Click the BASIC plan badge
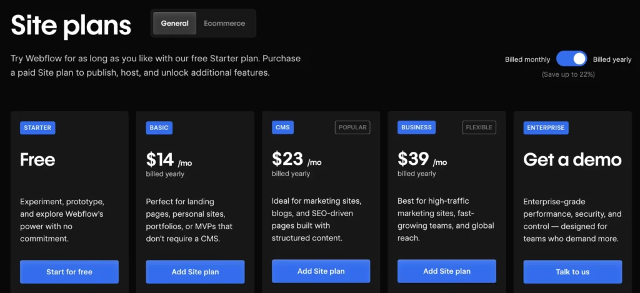Viewport: 640px width, 293px height. tap(159, 128)
